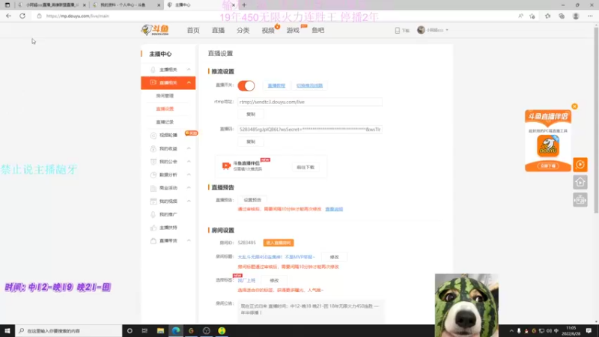Click the document icon beside 商业活动
The image size is (599, 337).
click(x=153, y=188)
